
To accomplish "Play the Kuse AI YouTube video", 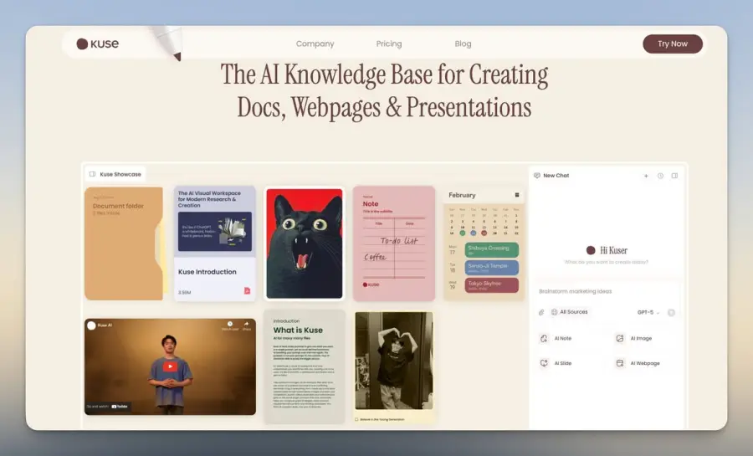I will (x=170, y=366).
